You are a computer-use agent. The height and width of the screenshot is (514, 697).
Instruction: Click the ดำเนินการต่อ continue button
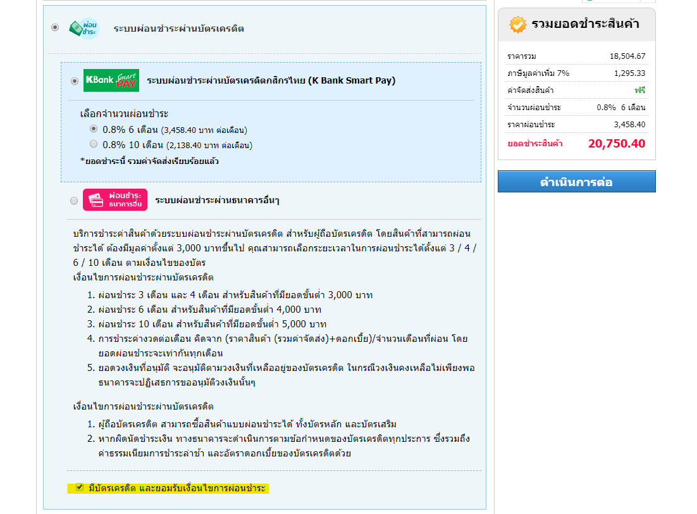pyautogui.click(x=577, y=182)
